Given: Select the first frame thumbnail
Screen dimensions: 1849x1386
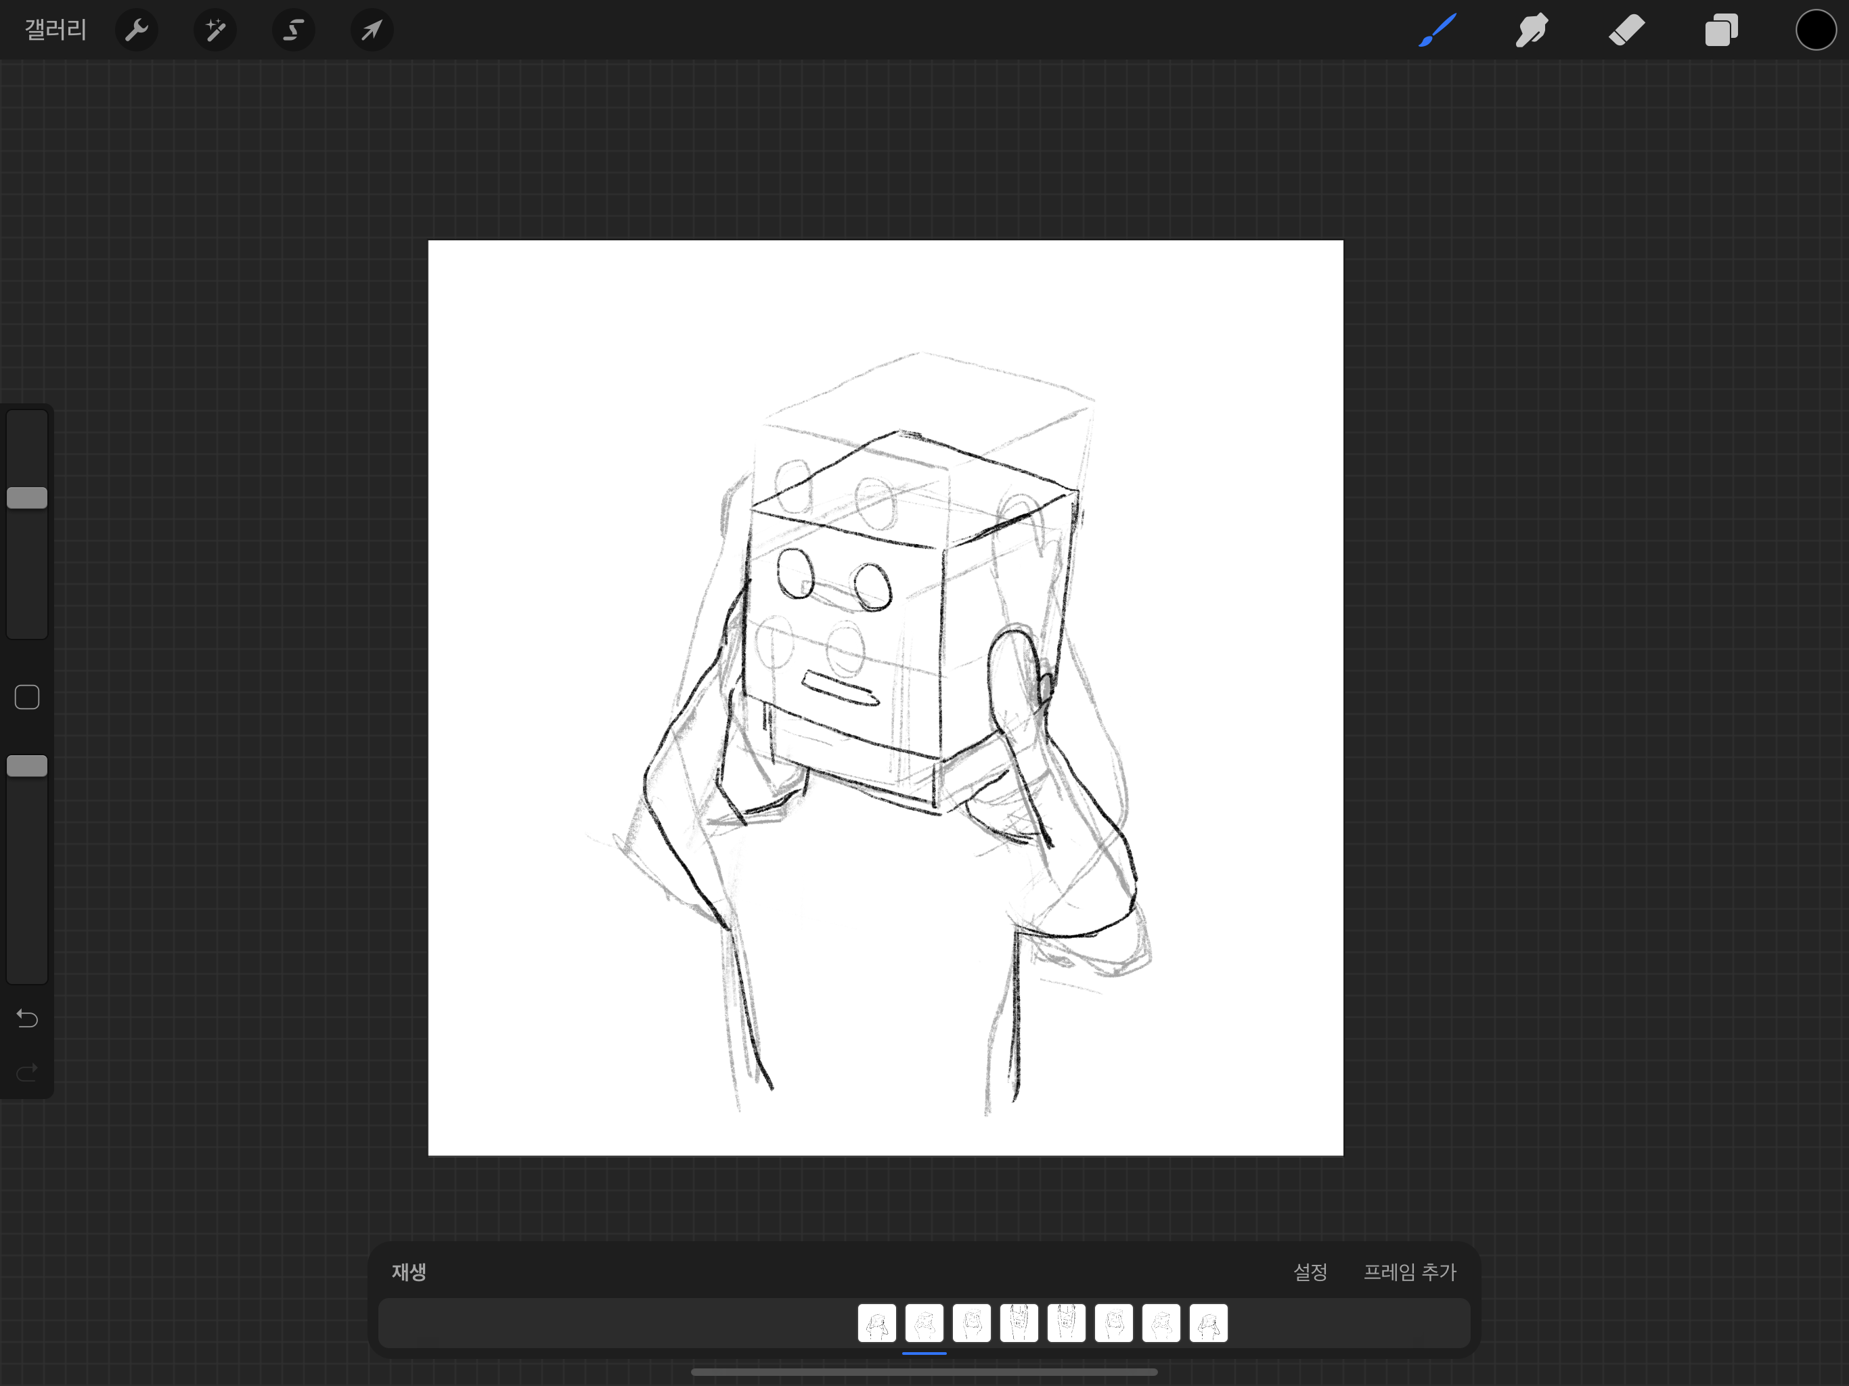Looking at the screenshot, I should (x=877, y=1323).
